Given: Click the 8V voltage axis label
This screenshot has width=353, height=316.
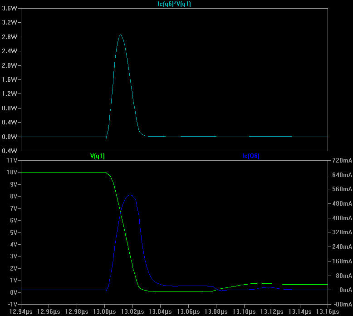Looking at the screenshot, I should pyautogui.click(x=14, y=196).
